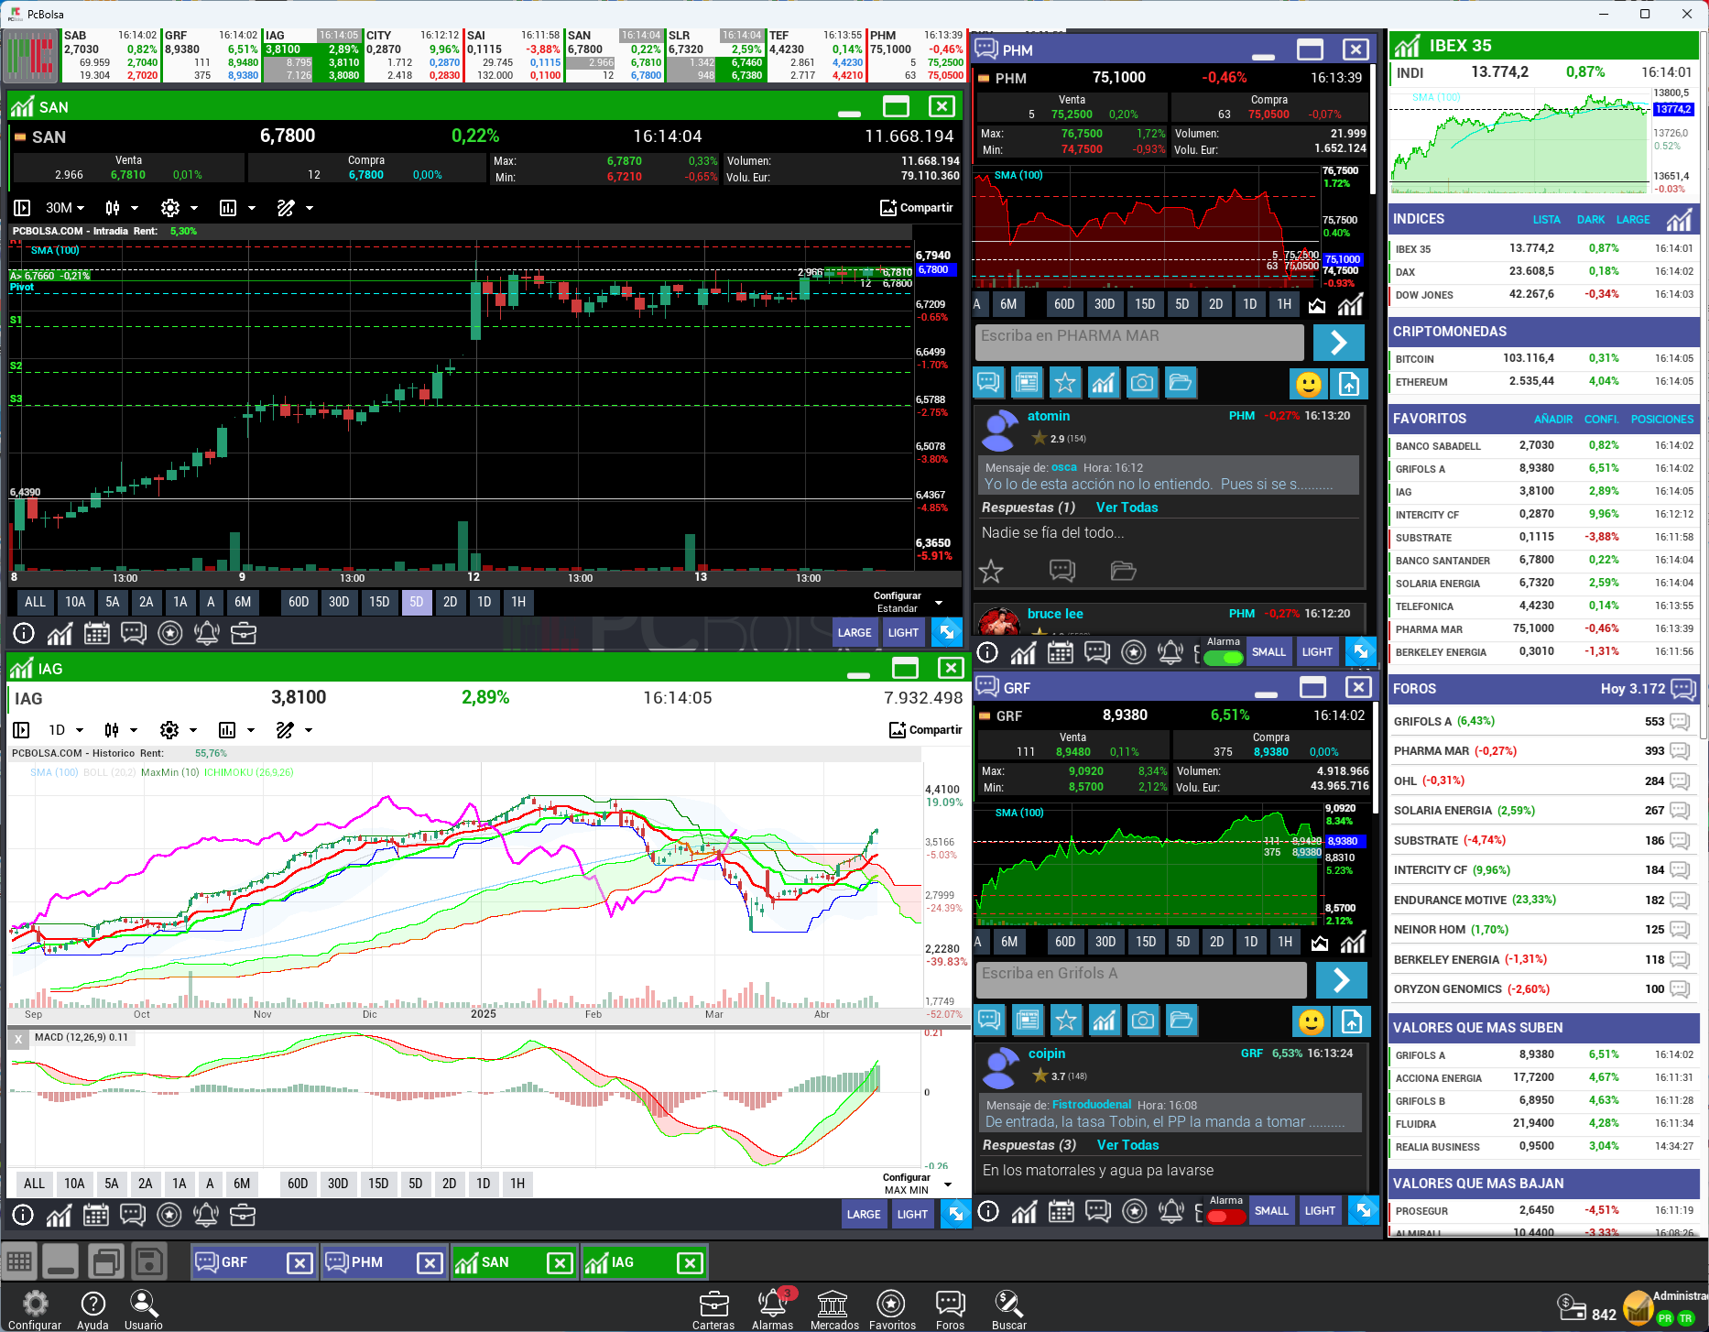Click the Mercados icon in bottom bar
This screenshot has width=1709, height=1332.
[833, 1308]
